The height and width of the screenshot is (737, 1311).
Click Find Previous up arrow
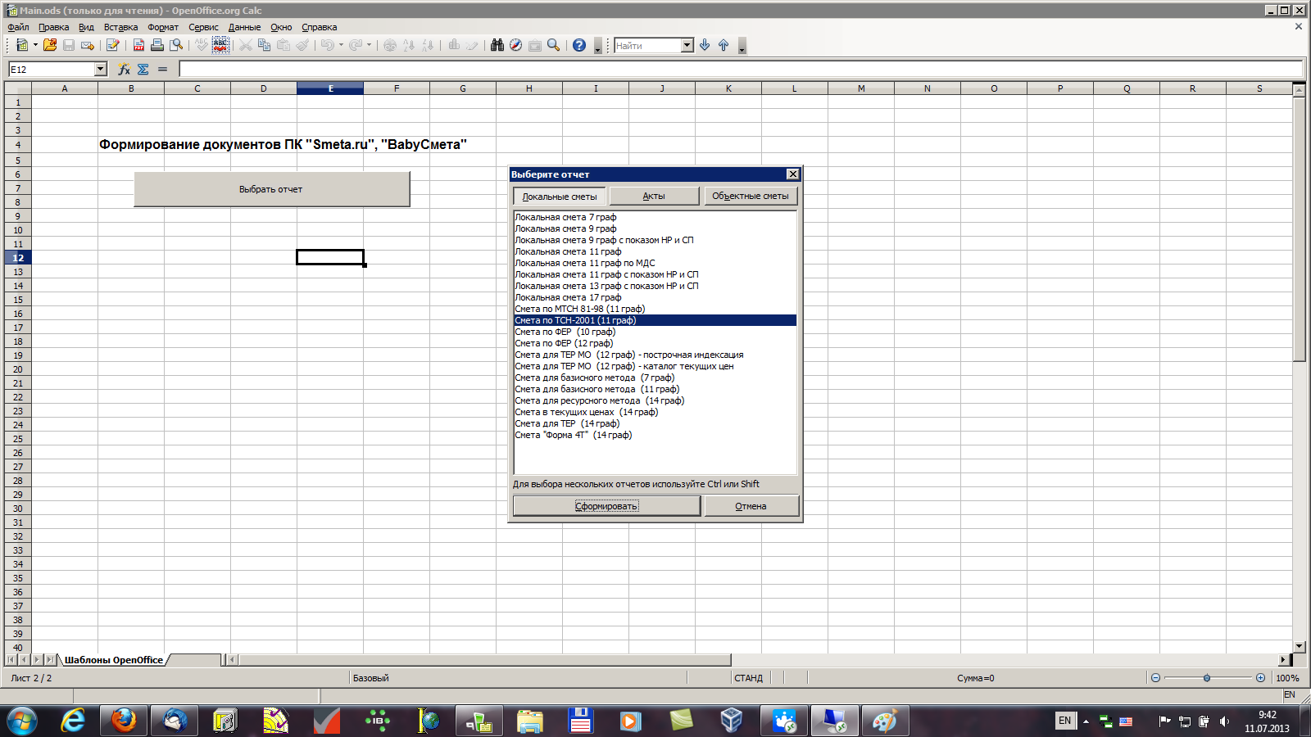click(x=724, y=45)
